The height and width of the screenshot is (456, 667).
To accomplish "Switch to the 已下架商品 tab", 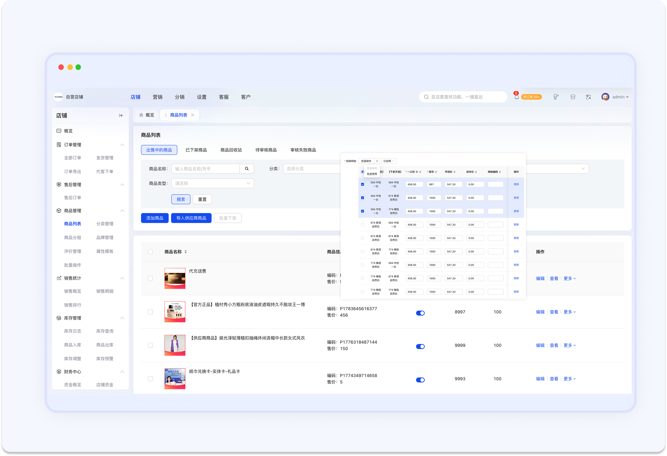I will coord(196,150).
